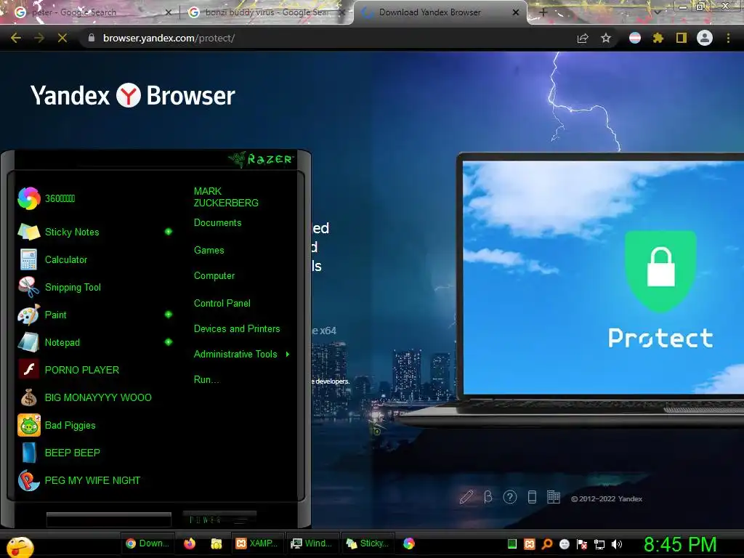Switch to Wind... taskbar window
744x558 pixels.
tap(312, 543)
